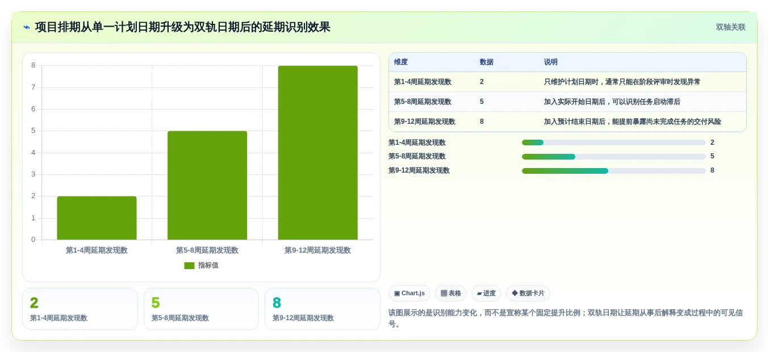The image size is (769, 352).
Task: Click progress label 第1-4周延期发现数
Action: (417, 143)
